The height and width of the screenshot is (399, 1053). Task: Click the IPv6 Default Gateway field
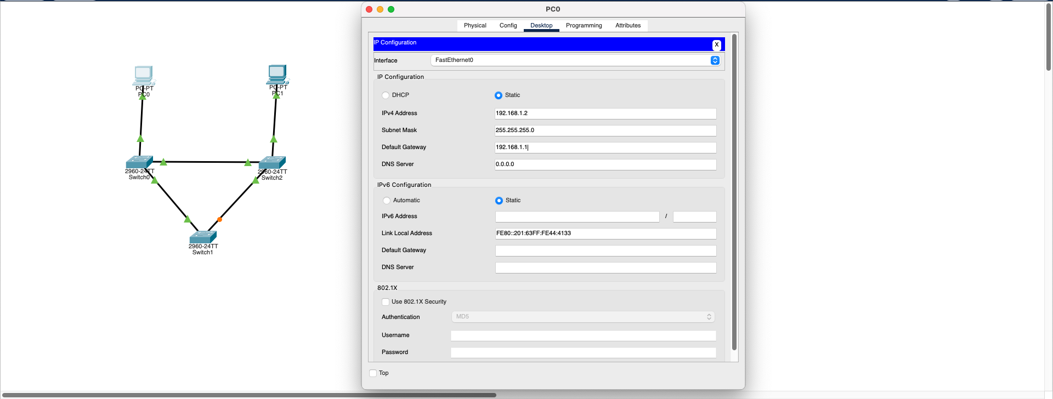point(605,250)
